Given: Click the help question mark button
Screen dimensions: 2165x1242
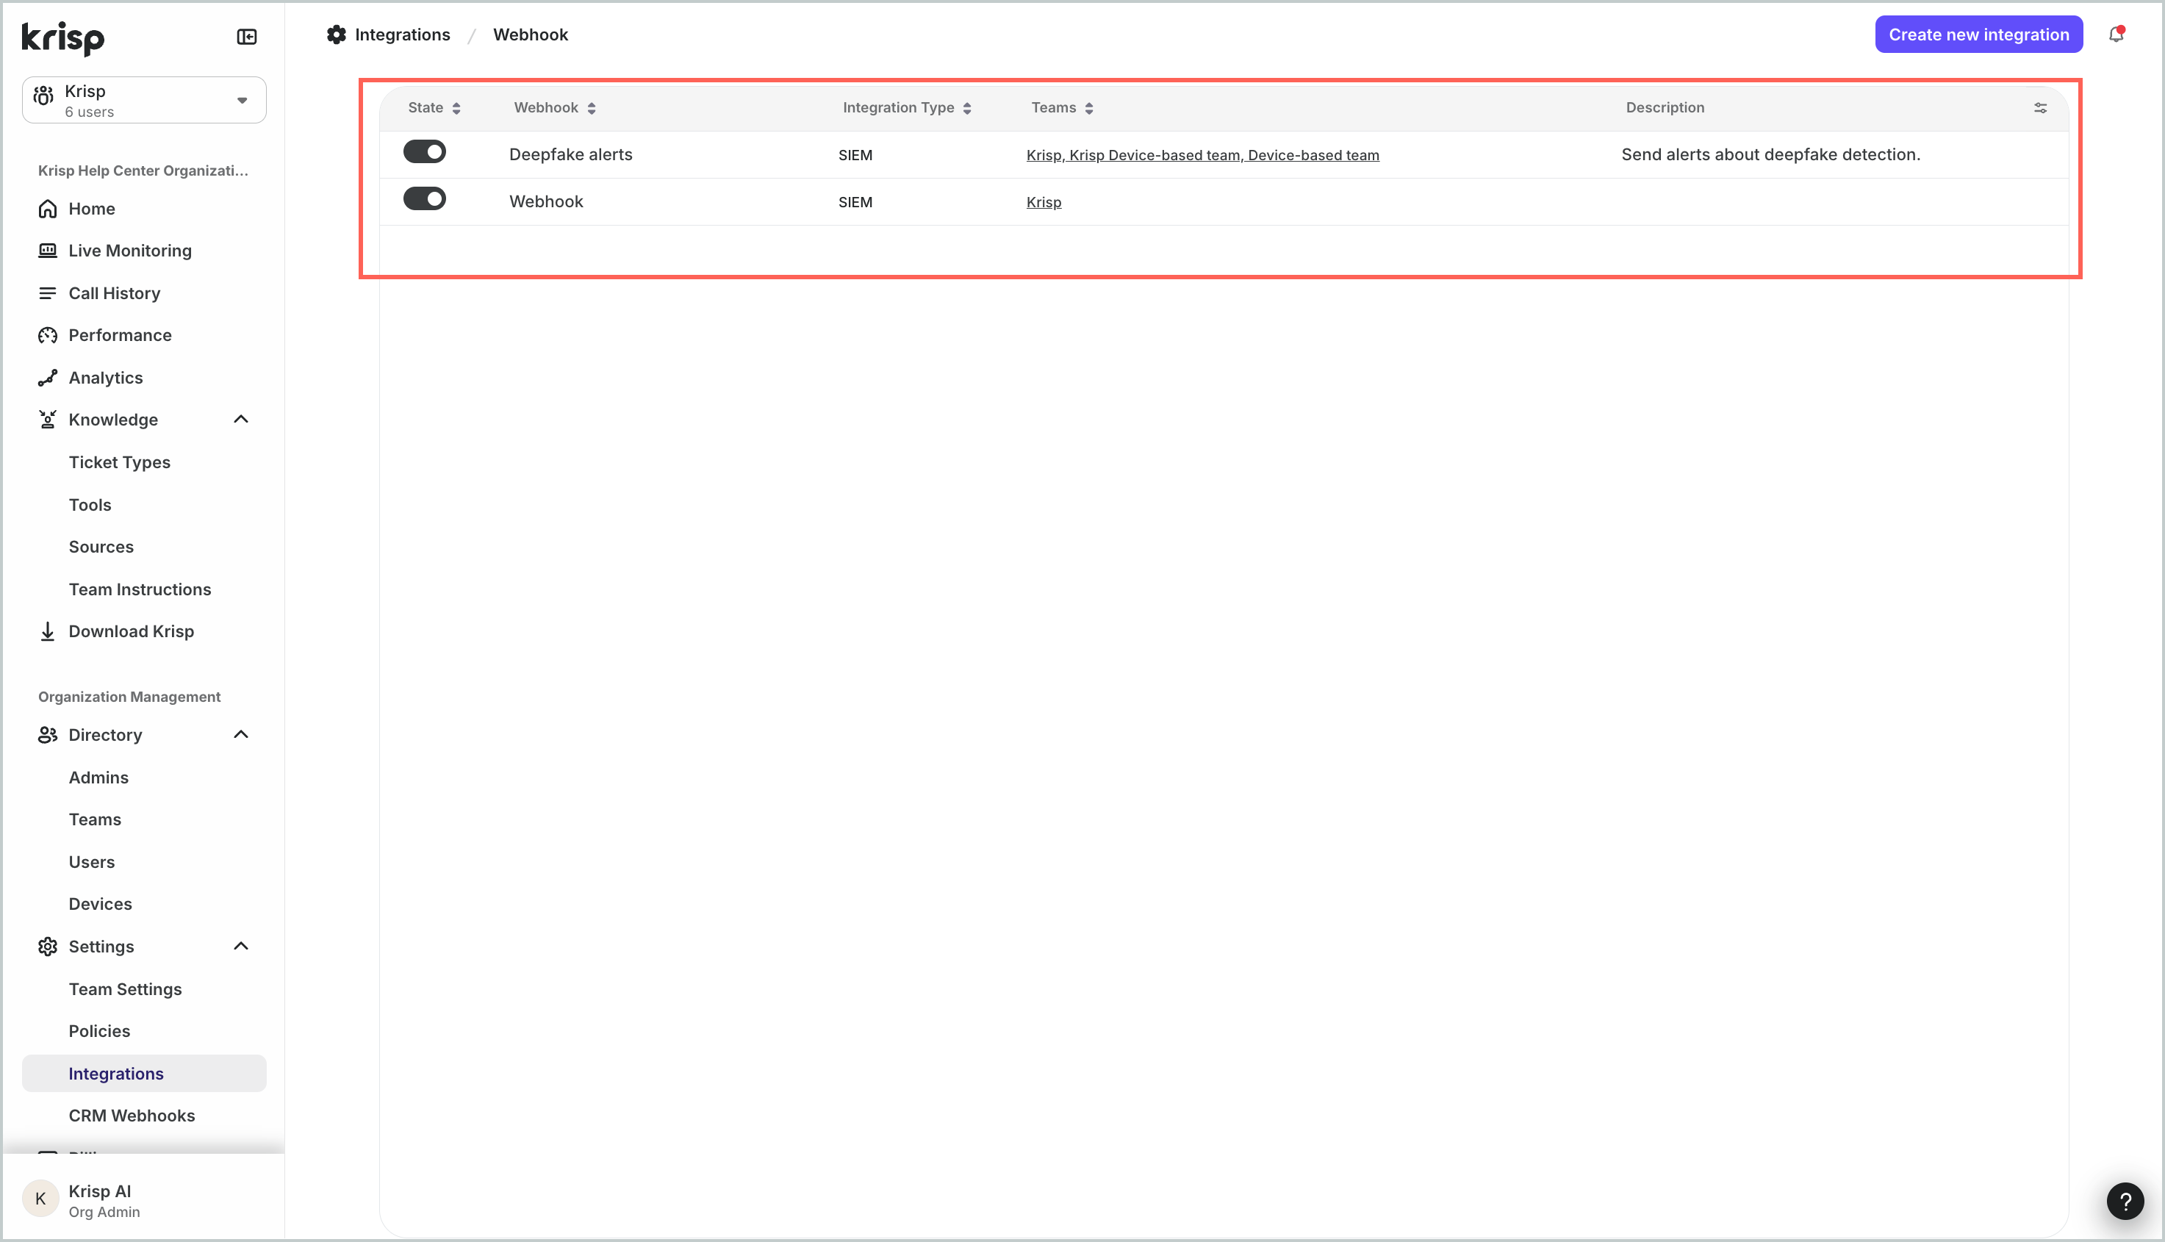Looking at the screenshot, I should point(2125,1202).
